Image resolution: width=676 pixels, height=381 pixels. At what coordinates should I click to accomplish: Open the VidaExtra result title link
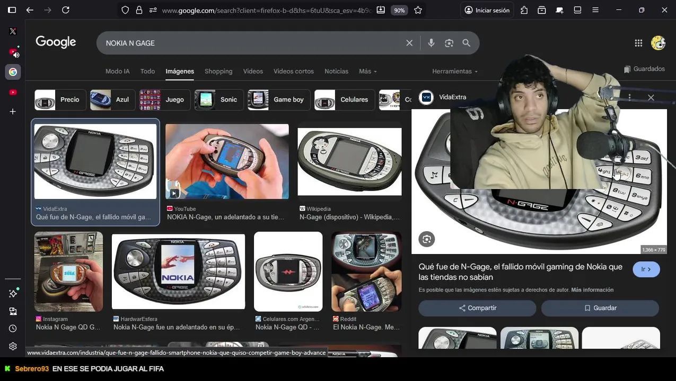click(x=93, y=217)
